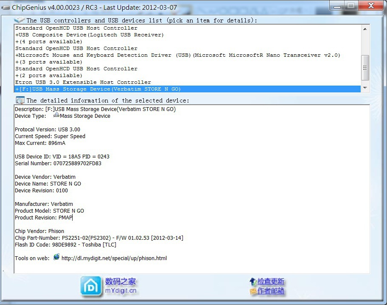Image resolution: width=387 pixels, height=305 pixels.
Task: Minimize the ChipGenius window
Action: tap(337, 6)
